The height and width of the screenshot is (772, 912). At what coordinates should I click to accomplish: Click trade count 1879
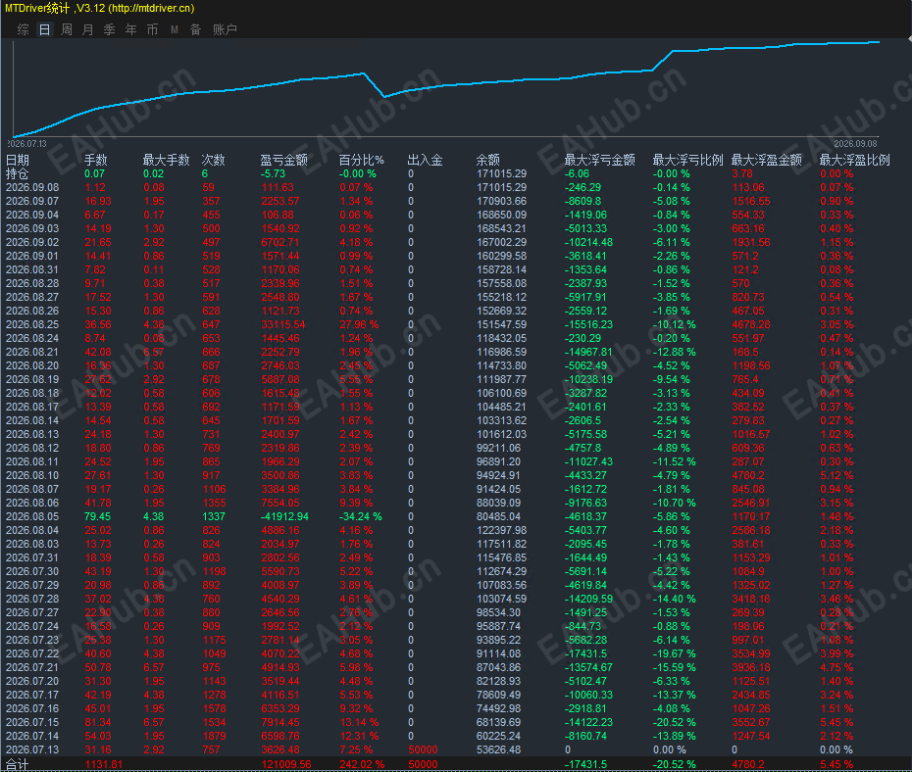coord(214,736)
